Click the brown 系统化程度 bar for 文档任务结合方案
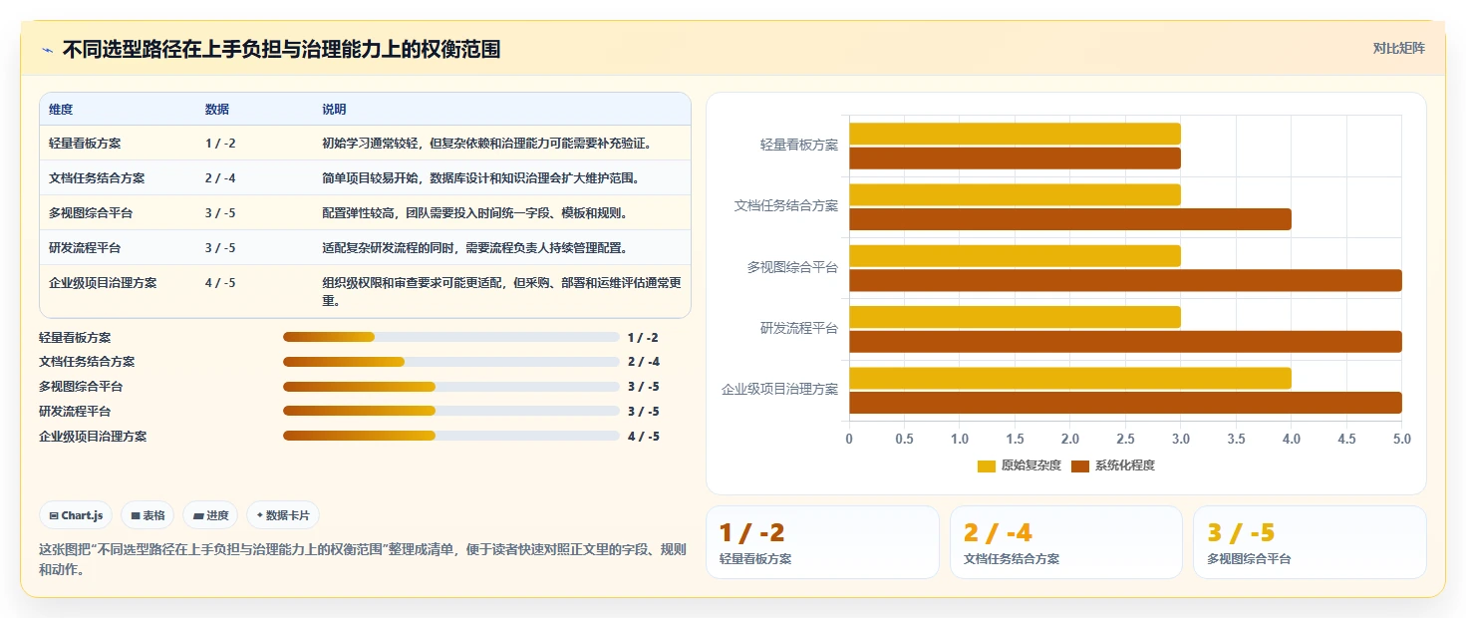 click(x=1070, y=219)
